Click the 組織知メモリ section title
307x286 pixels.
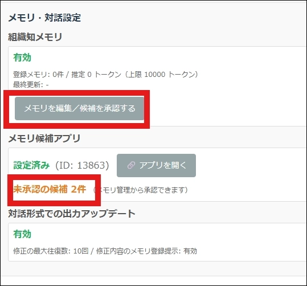pos(35,37)
